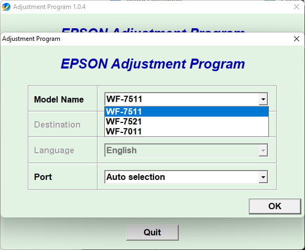
Task: Pick WF-7011 from the dropdown list
Action: (x=187, y=132)
